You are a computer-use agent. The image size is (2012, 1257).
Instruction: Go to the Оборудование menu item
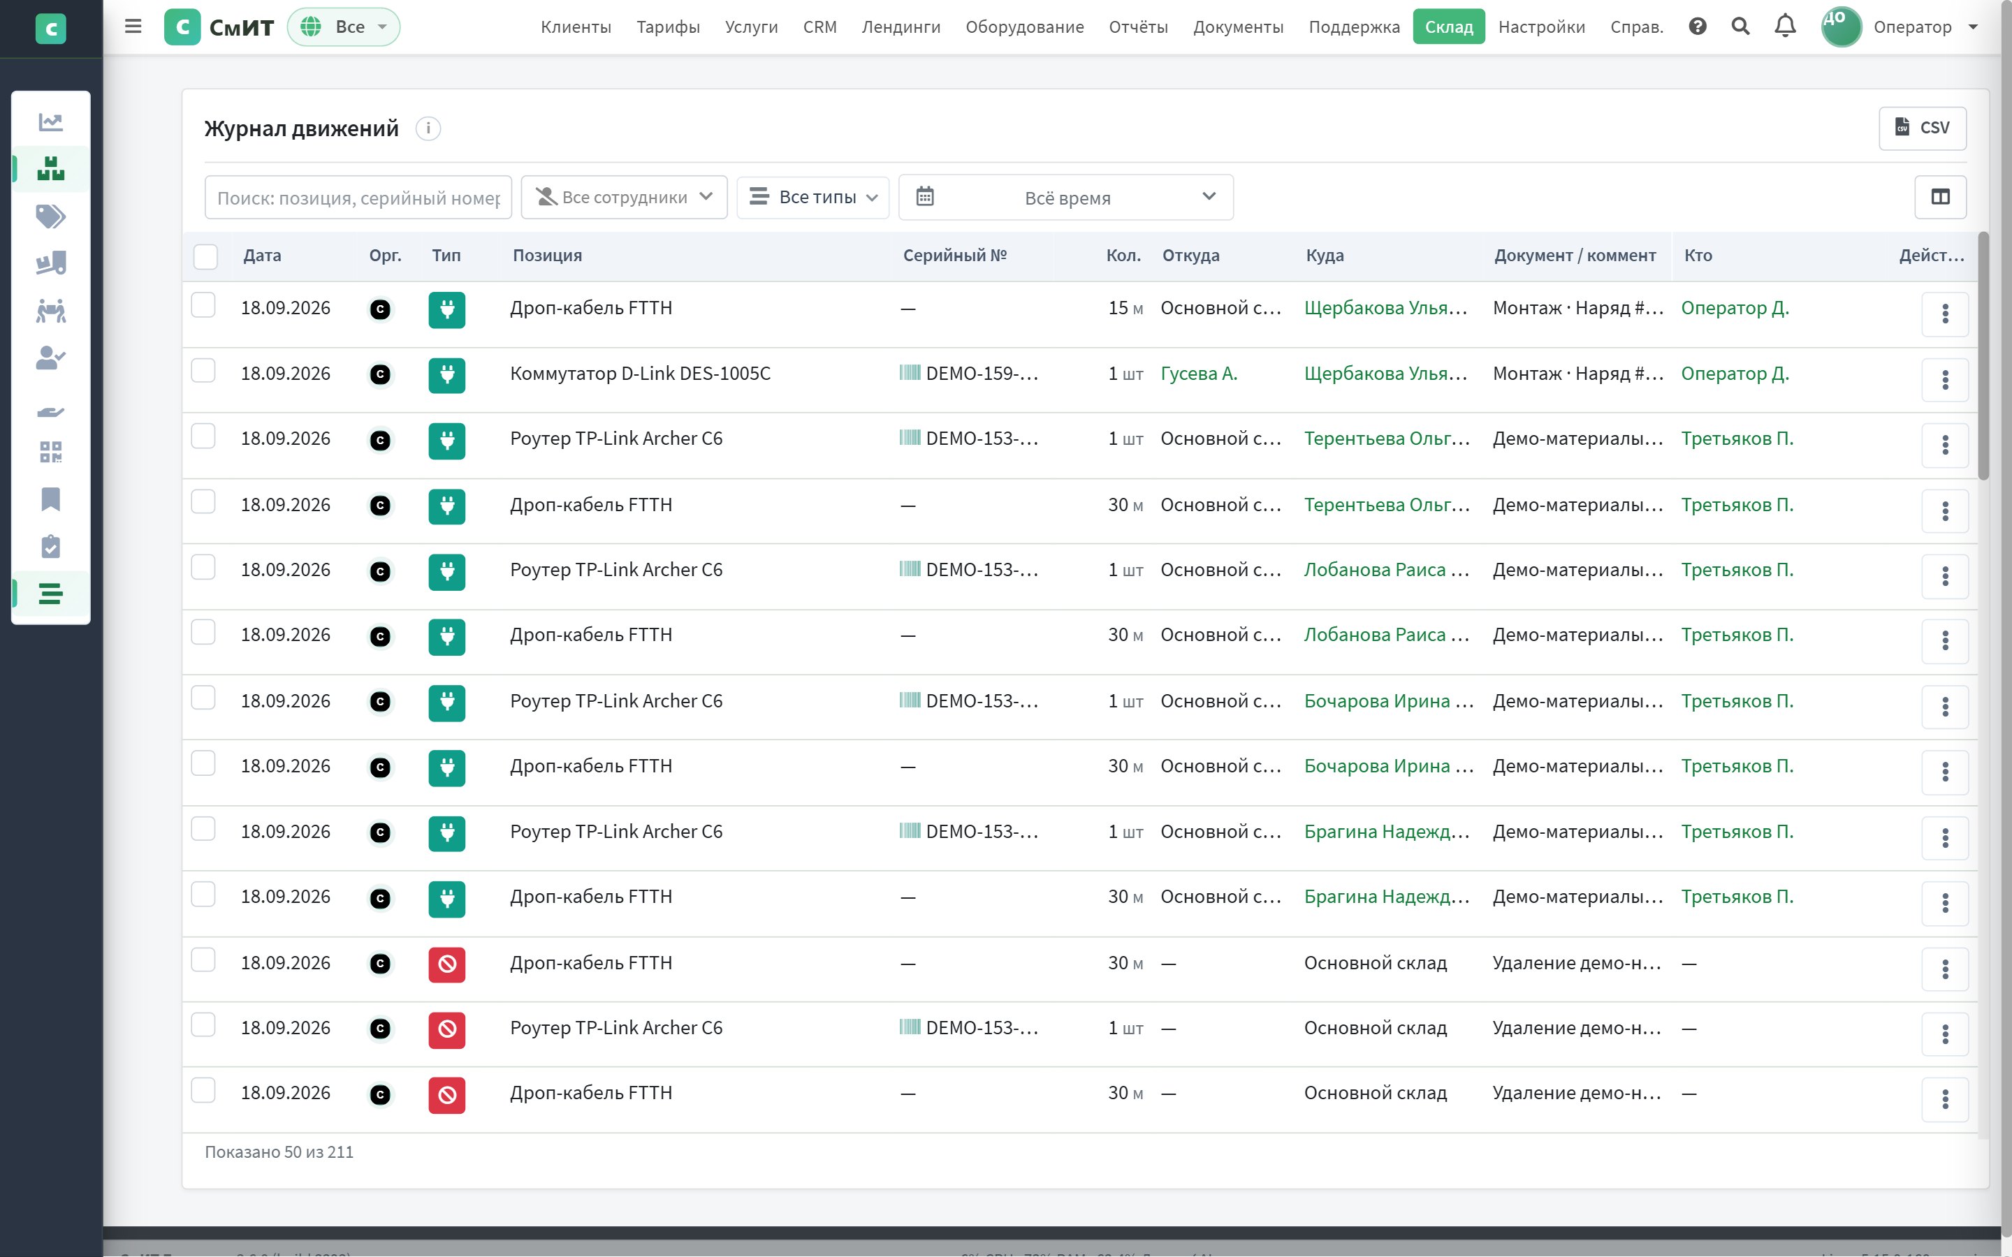click(1024, 27)
